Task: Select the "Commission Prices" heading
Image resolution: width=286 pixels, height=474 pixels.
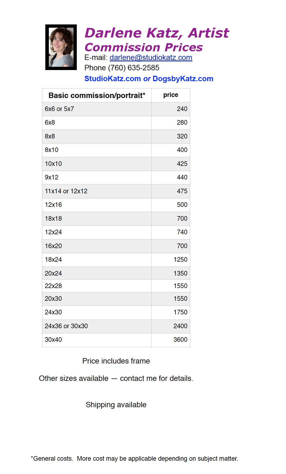Action: 144,48
